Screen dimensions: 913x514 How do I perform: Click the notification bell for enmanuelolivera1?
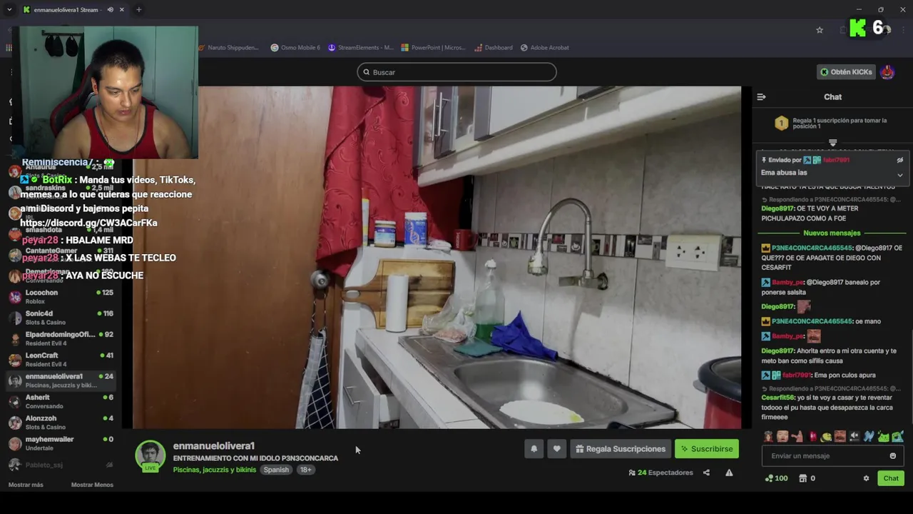pyautogui.click(x=534, y=449)
